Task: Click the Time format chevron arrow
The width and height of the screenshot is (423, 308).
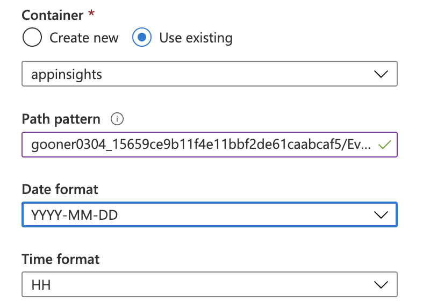Action: tap(381, 284)
